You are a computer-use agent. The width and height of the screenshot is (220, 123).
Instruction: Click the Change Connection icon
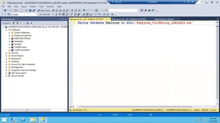(x=9, y=14)
